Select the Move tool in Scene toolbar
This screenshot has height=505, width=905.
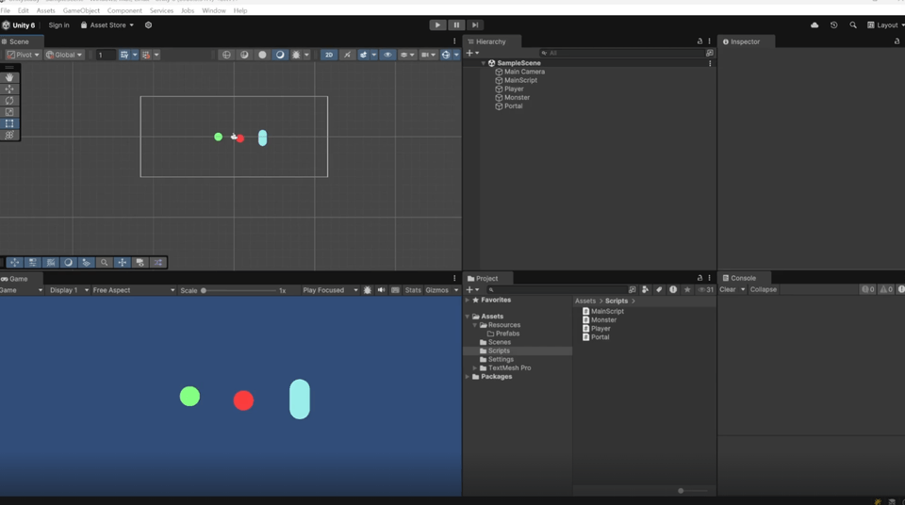click(9, 89)
